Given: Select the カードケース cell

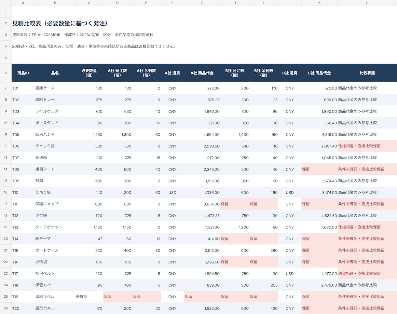Looking at the screenshot, I should pyautogui.click(x=55, y=250).
